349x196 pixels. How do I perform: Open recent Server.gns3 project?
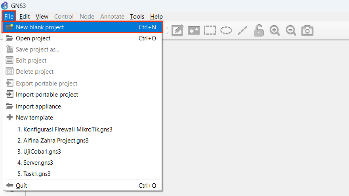tap(35, 163)
